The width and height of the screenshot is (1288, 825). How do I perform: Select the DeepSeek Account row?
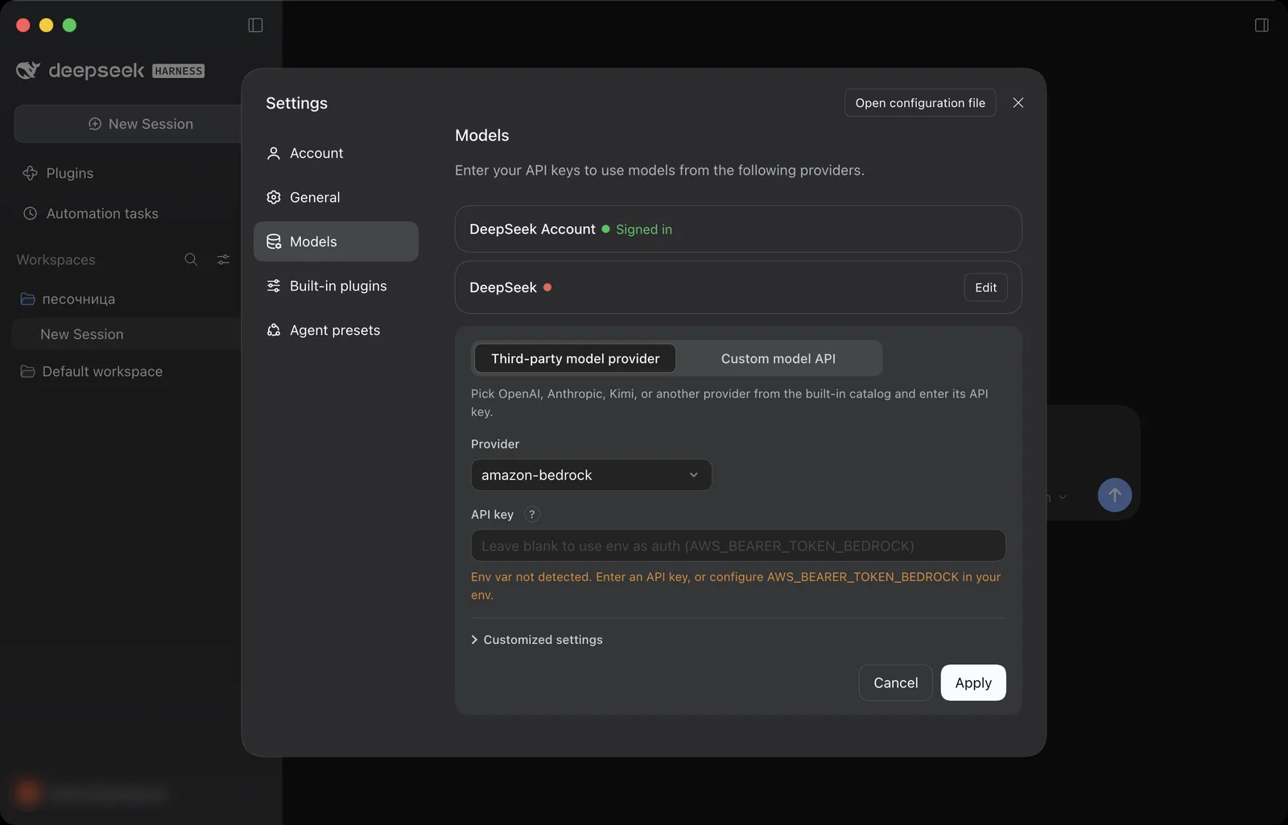coord(738,229)
